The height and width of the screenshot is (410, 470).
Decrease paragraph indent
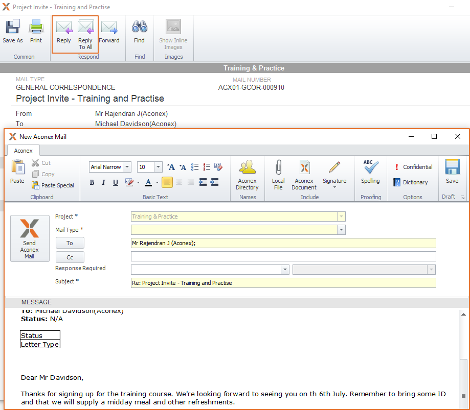pos(203,182)
